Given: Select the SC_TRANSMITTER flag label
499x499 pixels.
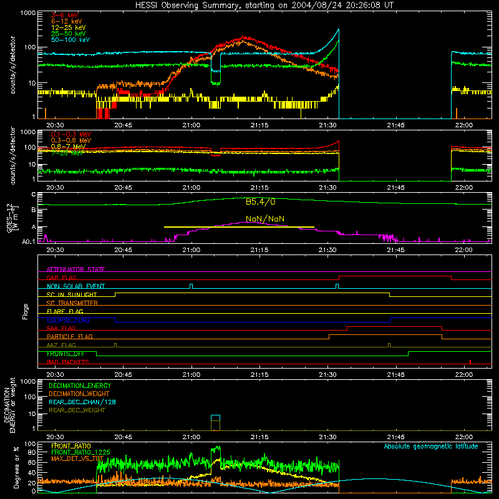Looking at the screenshot, I should pos(72,303).
